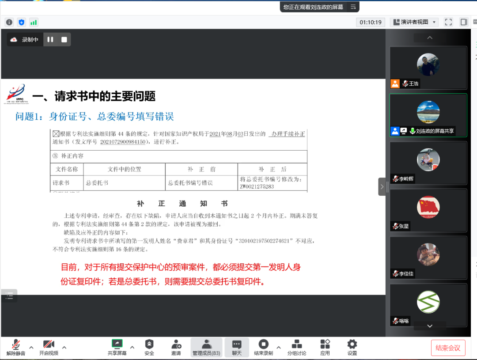Screen dimensions: 477x360
Task: Turn on camera with 开启视频
Action: [49, 347]
